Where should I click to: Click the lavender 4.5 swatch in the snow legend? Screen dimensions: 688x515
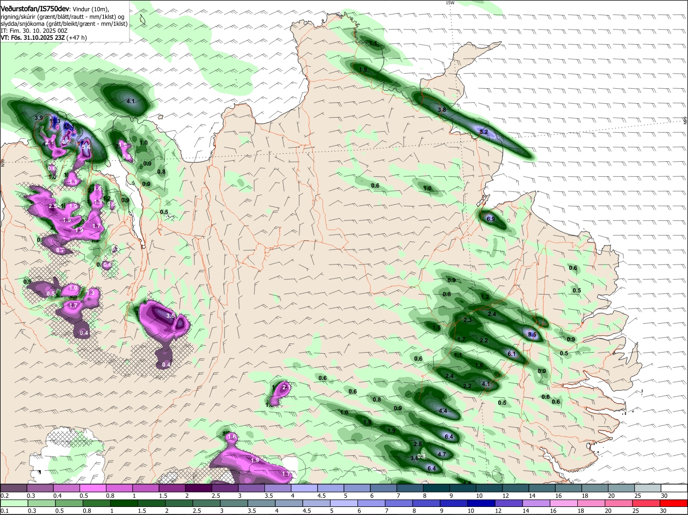pyautogui.click(x=331, y=488)
